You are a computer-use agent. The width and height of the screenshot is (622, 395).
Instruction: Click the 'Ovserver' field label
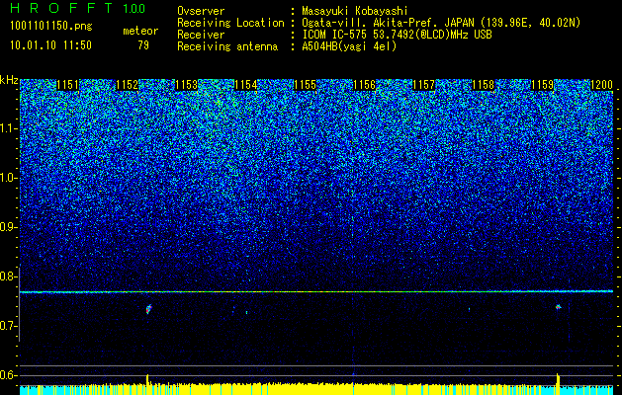[x=201, y=11]
